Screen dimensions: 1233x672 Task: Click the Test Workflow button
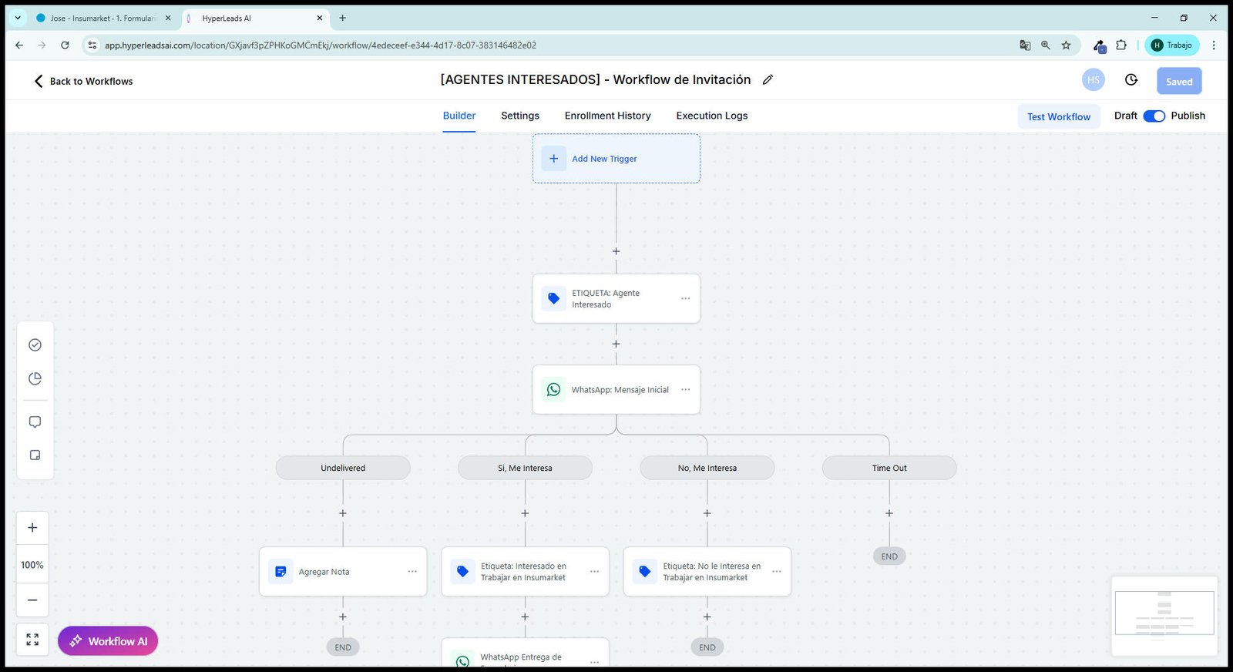pyautogui.click(x=1059, y=117)
